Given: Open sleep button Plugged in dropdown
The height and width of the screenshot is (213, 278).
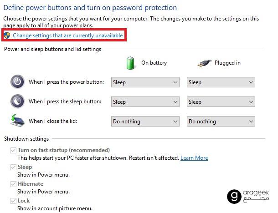Looking at the screenshot, I should [x=221, y=102].
